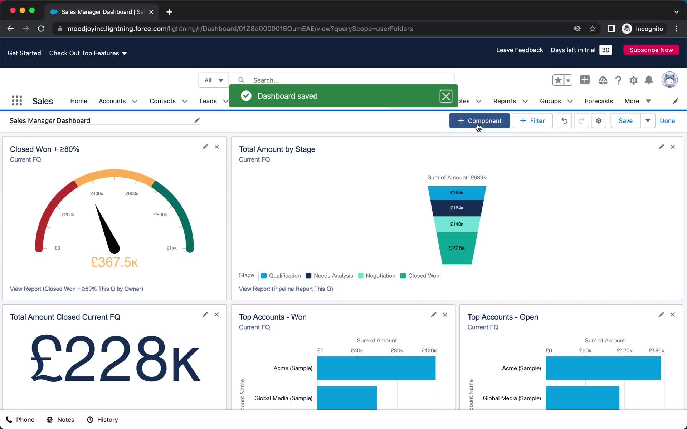This screenshot has height=429, width=687.
Task: View Pipeline Report This Q link
Action: [x=286, y=289]
